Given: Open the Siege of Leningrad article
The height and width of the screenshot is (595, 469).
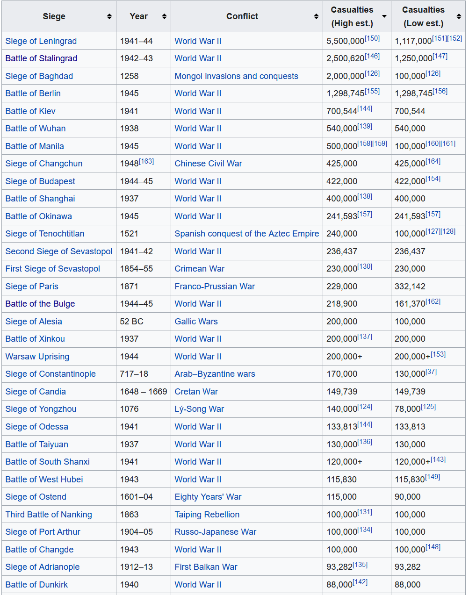Looking at the screenshot, I should tap(41, 41).
